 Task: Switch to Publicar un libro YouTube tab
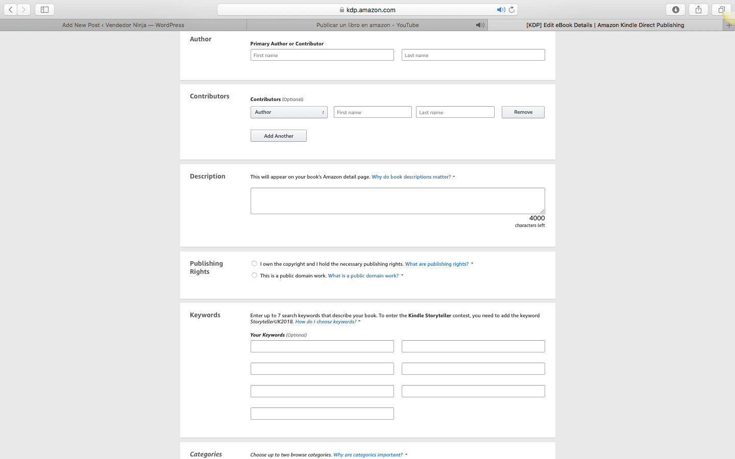367,25
